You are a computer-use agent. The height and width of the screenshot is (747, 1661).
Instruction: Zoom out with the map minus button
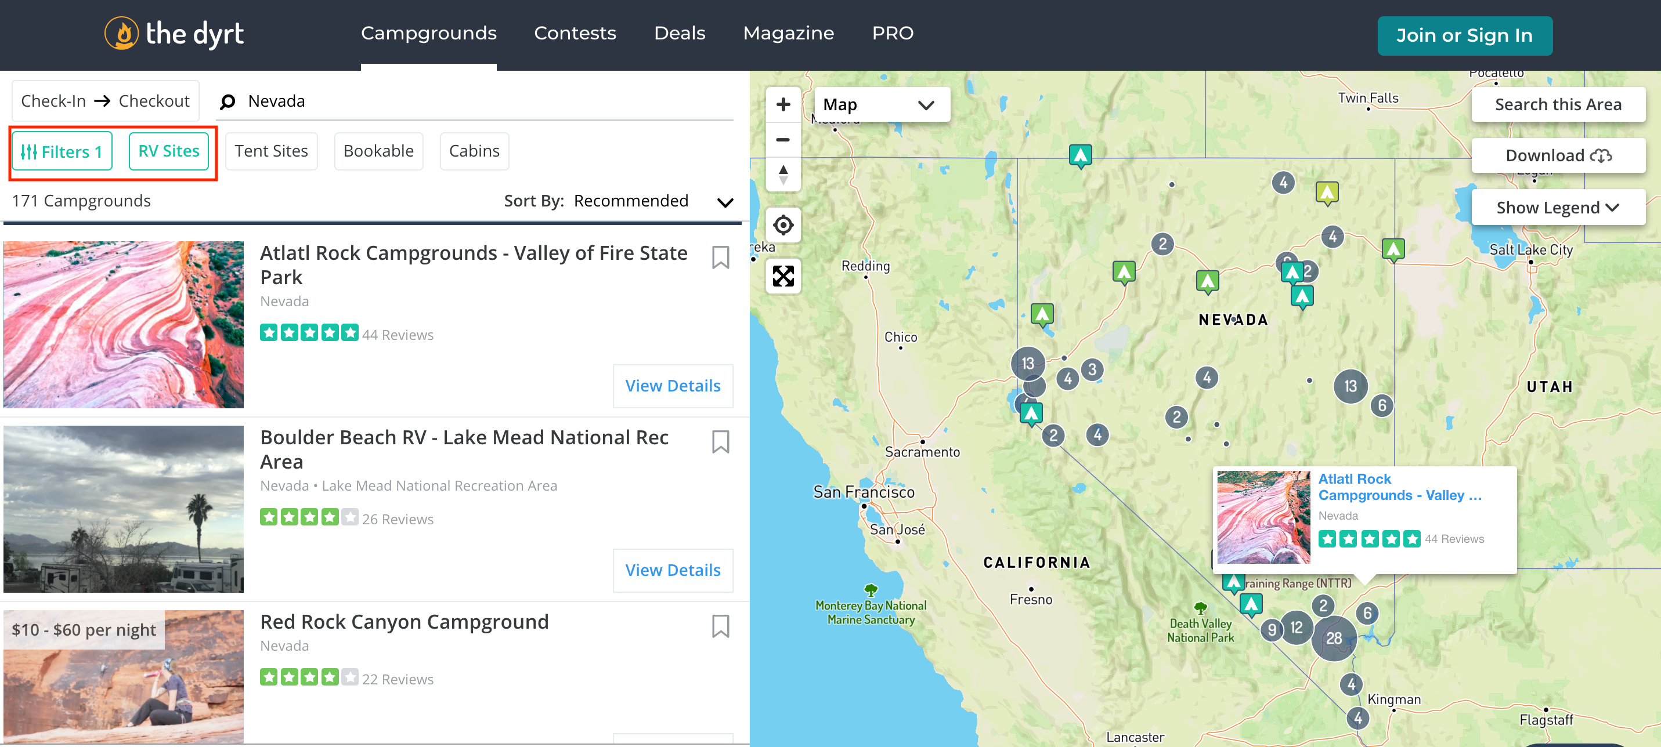pyautogui.click(x=783, y=139)
